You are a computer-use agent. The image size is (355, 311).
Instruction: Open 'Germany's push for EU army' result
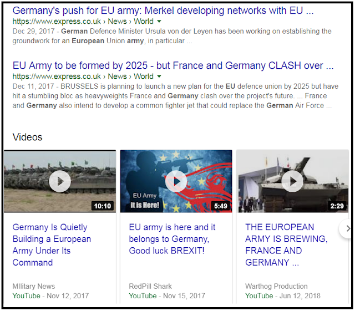click(163, 11)
